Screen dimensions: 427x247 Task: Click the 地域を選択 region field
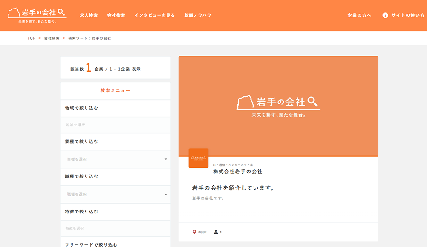pyautogui.click(x=115, y=125)
